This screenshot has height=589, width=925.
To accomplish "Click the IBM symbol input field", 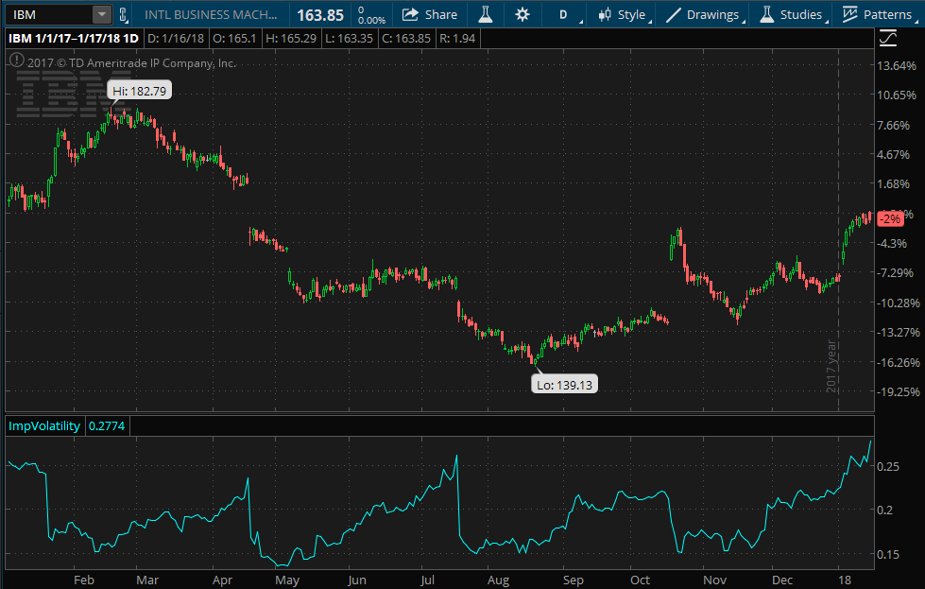I will [49, 14].
